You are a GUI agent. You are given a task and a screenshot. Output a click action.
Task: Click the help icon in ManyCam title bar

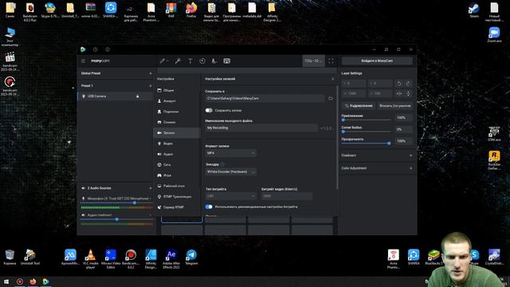[96, 49]
